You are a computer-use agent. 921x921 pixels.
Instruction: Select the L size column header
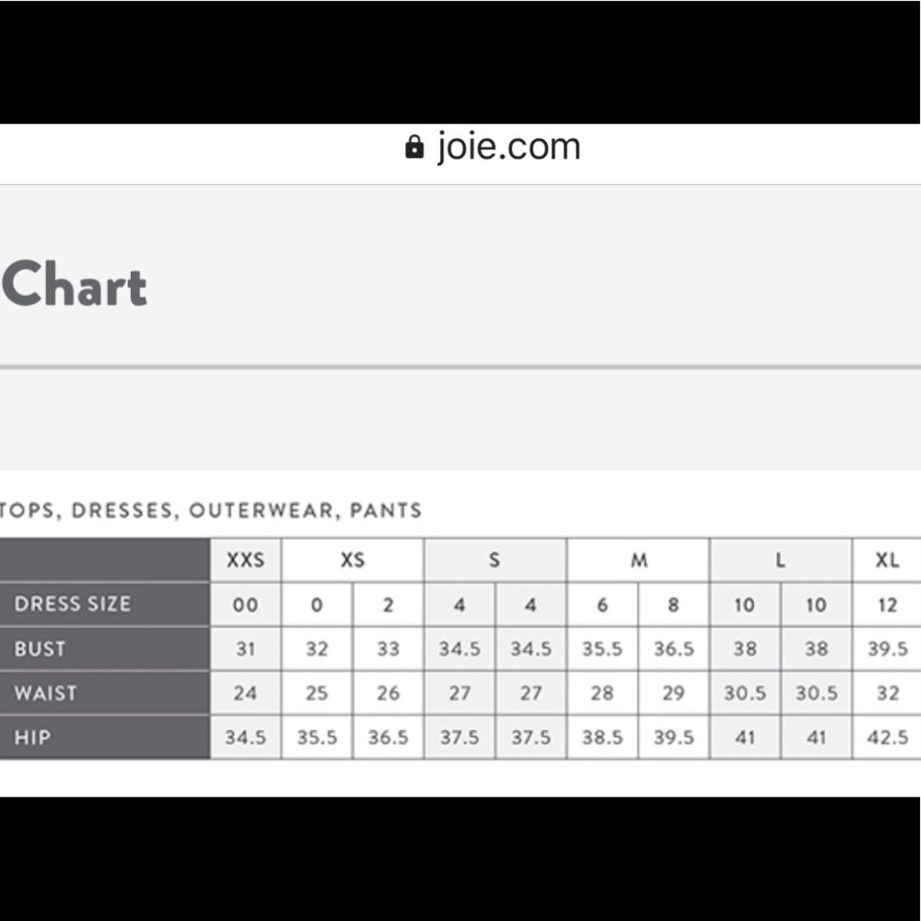coord(781,560)
